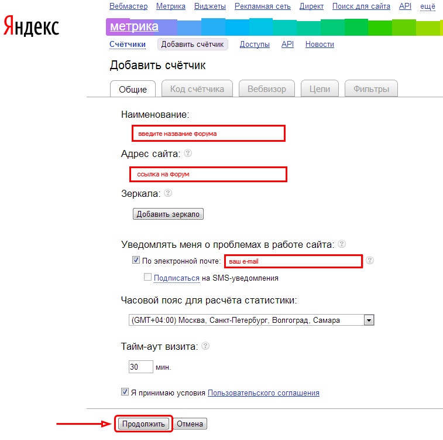Toggle the По электронной почте checkbox

tap(136, 260)
